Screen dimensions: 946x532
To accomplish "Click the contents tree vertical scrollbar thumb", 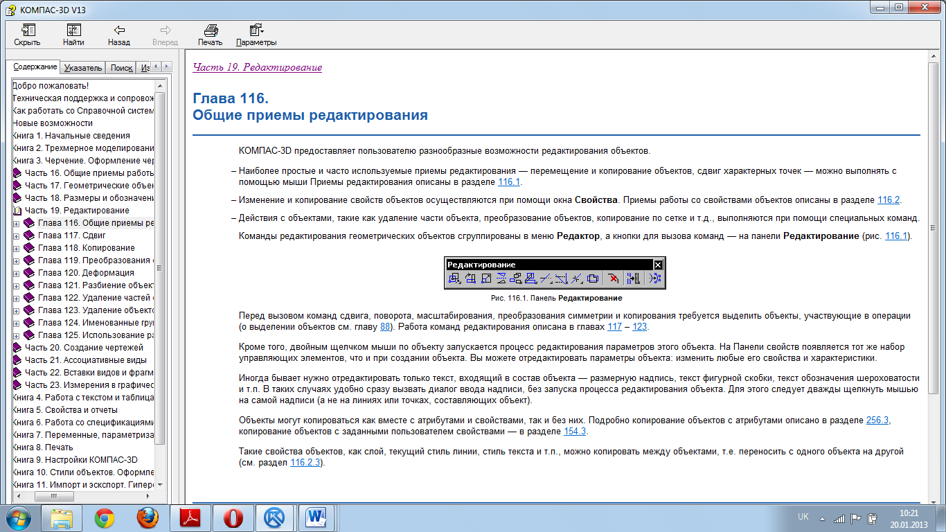I will 159,267.
